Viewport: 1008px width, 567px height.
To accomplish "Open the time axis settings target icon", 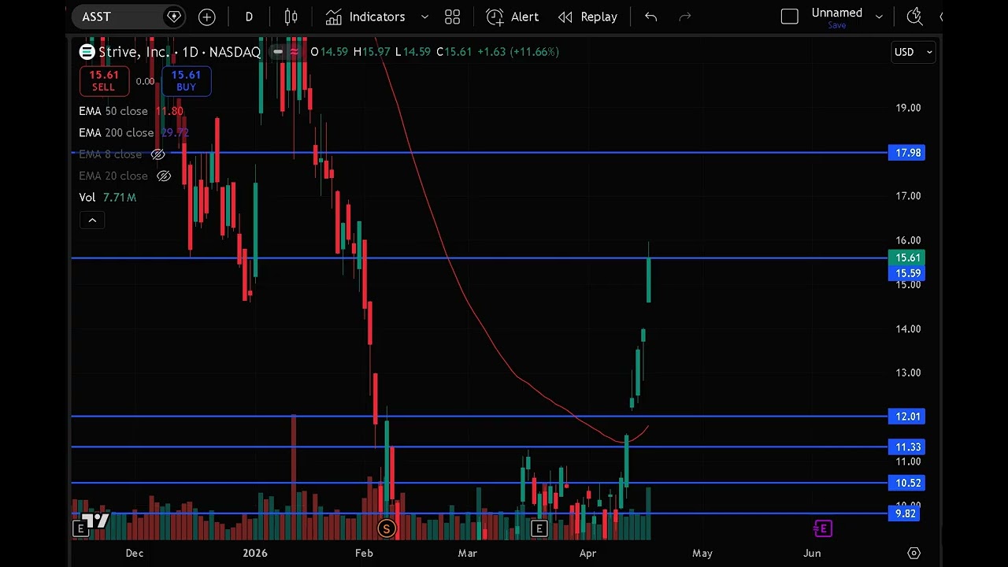I will click(913, 553).
